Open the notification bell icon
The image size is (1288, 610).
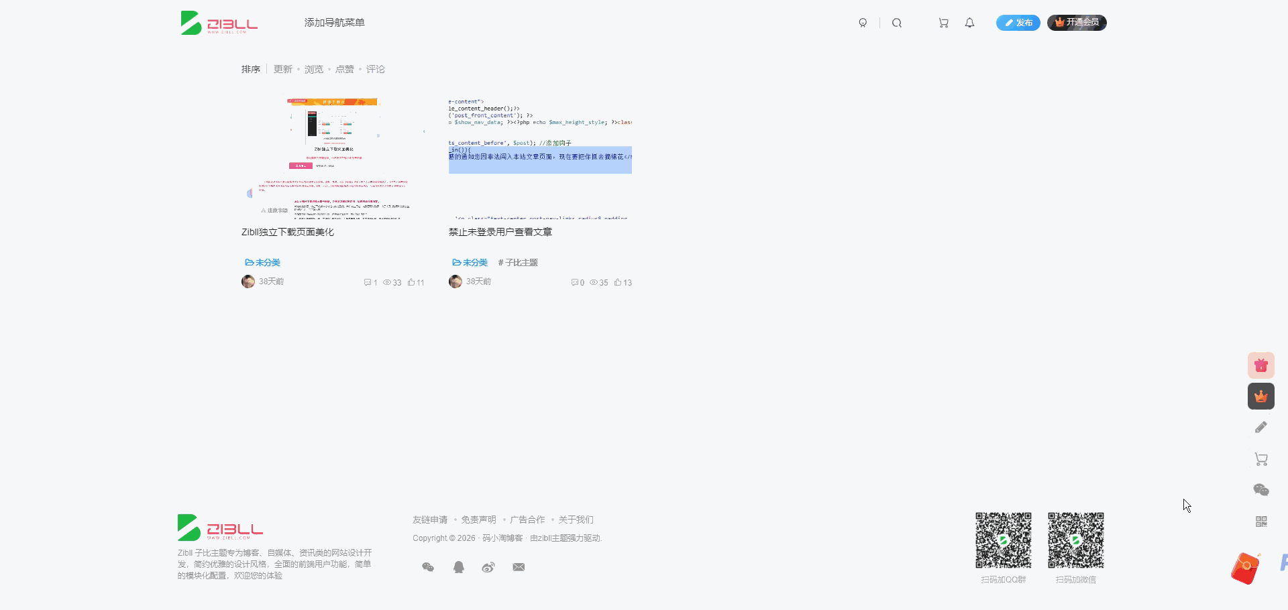pyautogui.click(x=969, y=23)
